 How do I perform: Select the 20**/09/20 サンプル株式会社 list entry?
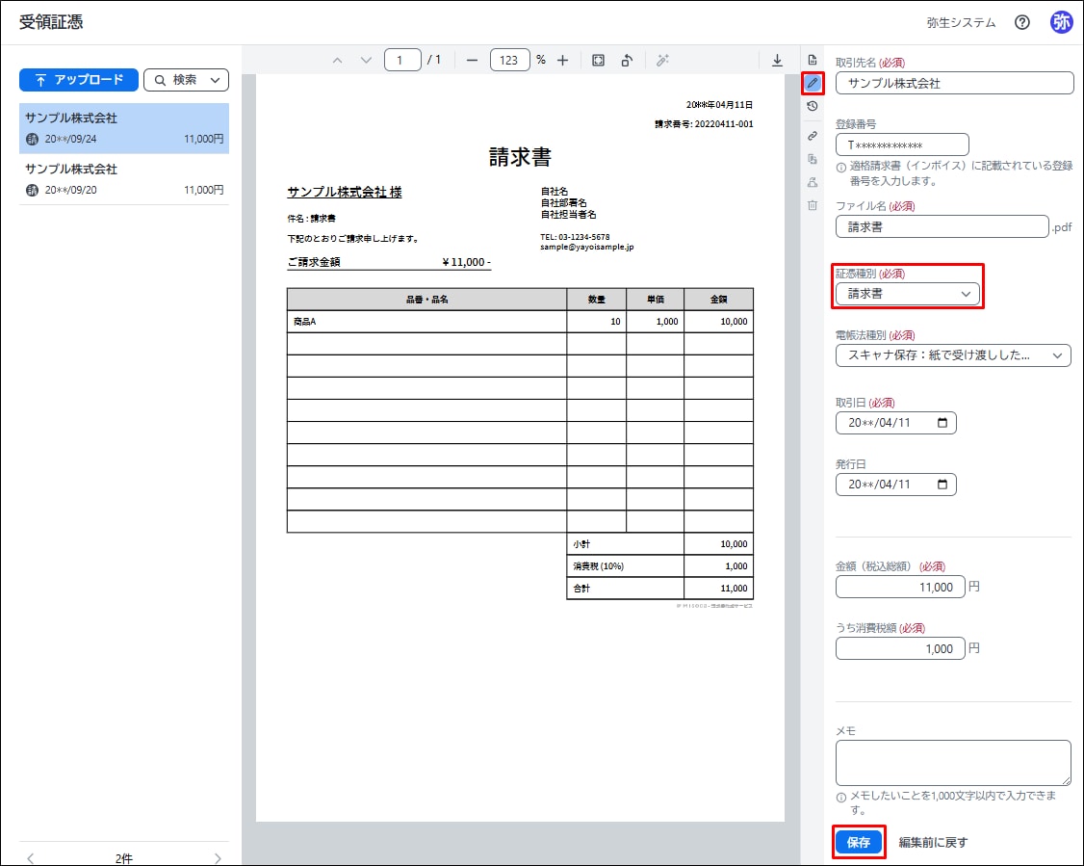(124, 179)
